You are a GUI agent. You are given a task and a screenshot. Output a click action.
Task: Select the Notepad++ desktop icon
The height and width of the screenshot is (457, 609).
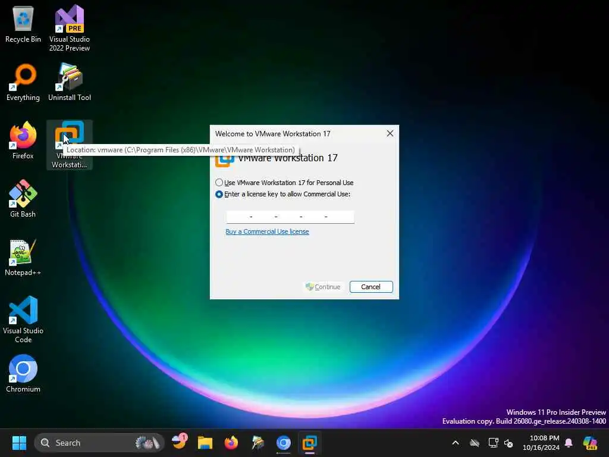(23, 257)
